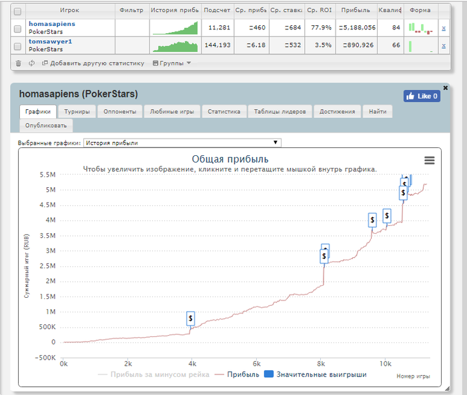Toggle Значительные выигрыши legend item

[316, 374]
